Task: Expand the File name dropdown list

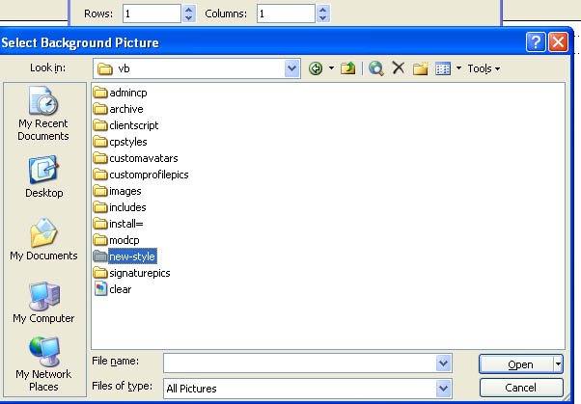Action: [x=444, y=364]
